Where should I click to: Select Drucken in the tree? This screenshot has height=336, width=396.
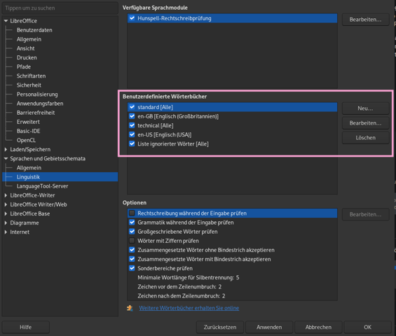pos(27,57)
